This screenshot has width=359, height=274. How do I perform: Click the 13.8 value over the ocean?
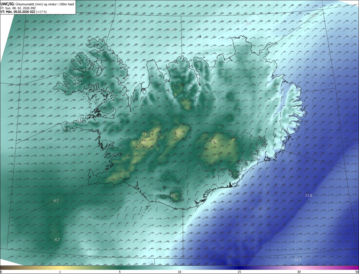[x=309, y=195]
